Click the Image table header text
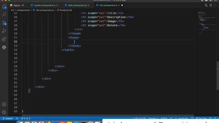The image size is (219, 123). point(112,21)
